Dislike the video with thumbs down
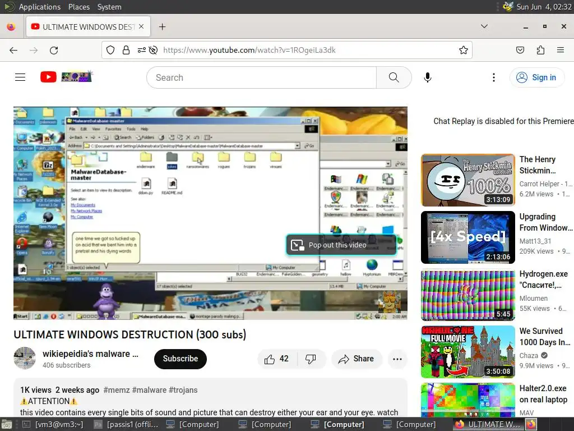The width and height of the screenshot is (574, 431). tap(311, 359)
